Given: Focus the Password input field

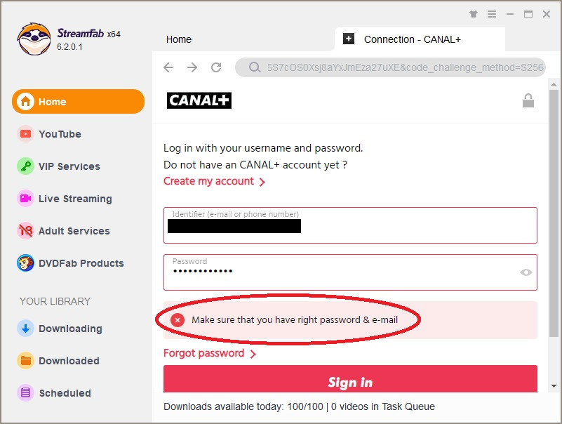Looking at the screenshot, I should click(x=344, y=272).
